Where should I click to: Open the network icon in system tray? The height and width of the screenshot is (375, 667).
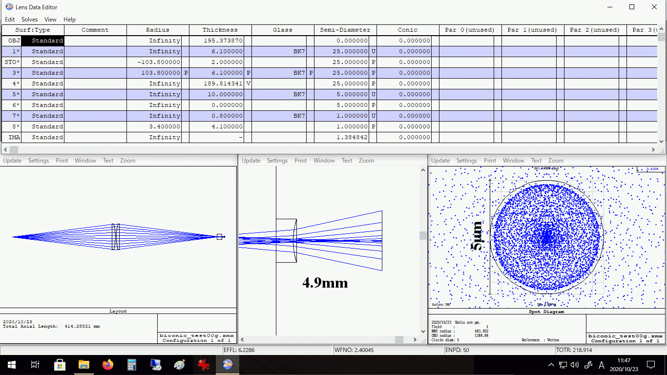click(563, 365)
